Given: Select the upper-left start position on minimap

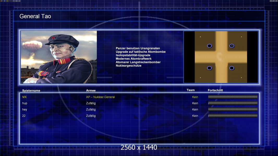Looking at the screenshot, I should [x=209, y=46].
